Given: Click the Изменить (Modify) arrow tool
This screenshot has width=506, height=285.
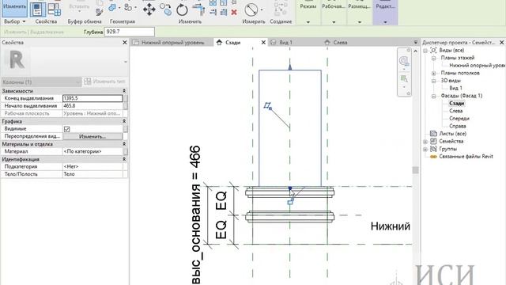Looking at the screenshot, I should 14,8.
